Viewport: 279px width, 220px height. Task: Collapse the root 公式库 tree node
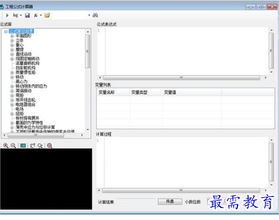pyautogui.click(x=6, y=31)
